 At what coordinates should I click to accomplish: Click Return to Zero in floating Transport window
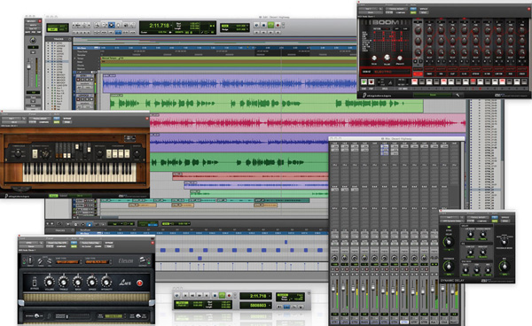[185, 296]
